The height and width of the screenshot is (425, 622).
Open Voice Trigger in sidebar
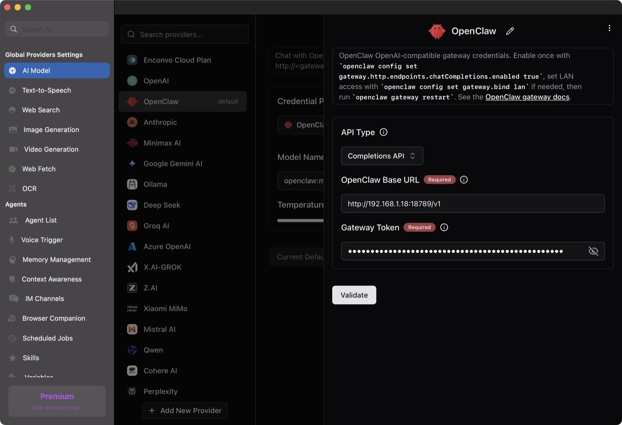pyautogui.click(x=57, y=240)
